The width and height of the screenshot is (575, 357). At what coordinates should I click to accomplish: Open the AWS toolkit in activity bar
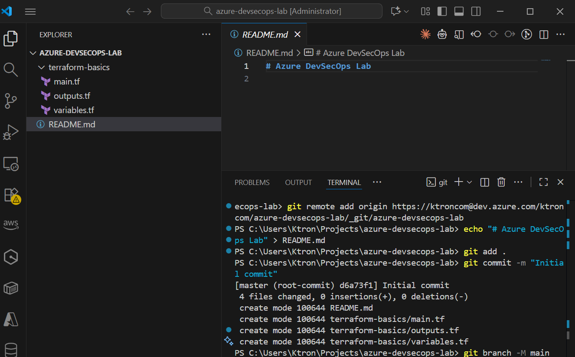point(11,224)
